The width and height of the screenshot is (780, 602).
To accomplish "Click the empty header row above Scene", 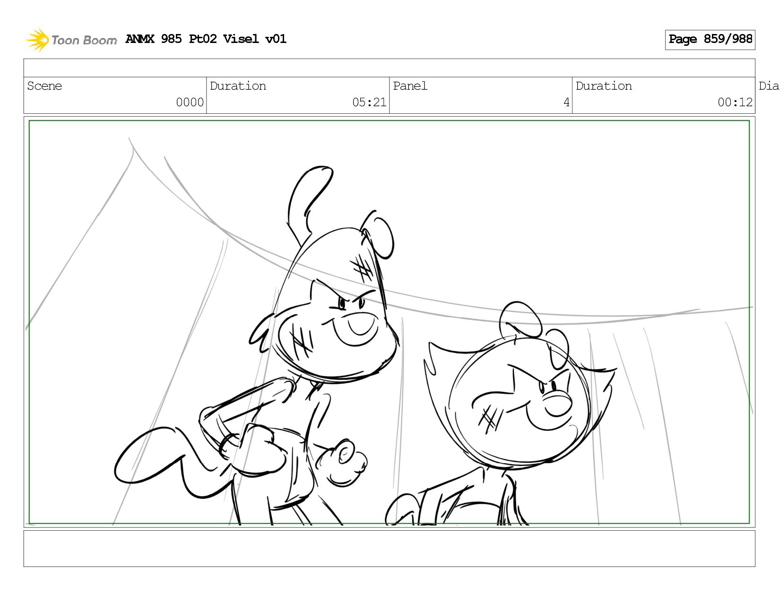I will tap(389, 68).
